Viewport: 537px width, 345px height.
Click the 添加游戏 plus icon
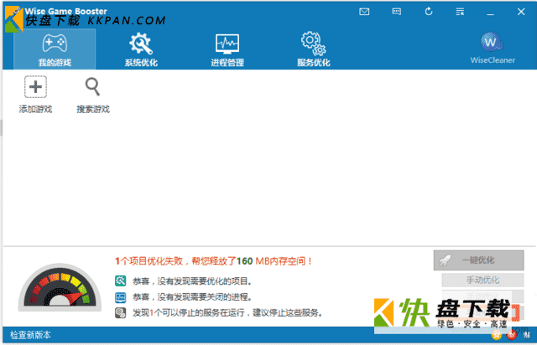point(35,87)
